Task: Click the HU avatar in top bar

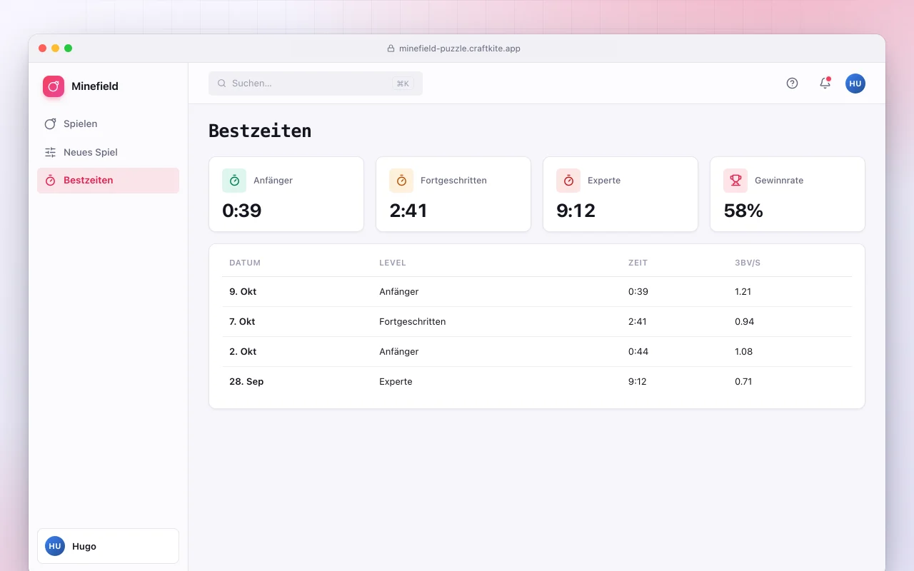Action: [855, 84]
